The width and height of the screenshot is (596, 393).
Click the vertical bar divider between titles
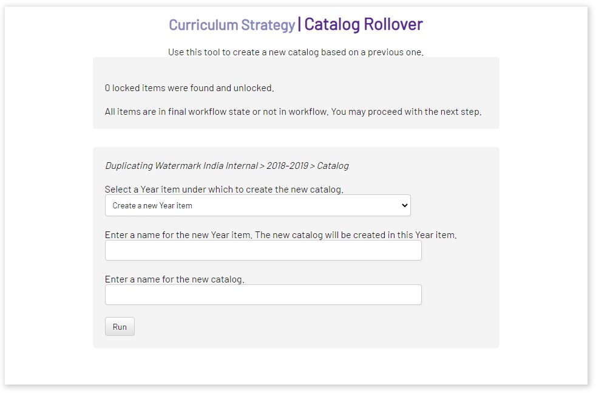click(x=299, y=24)
